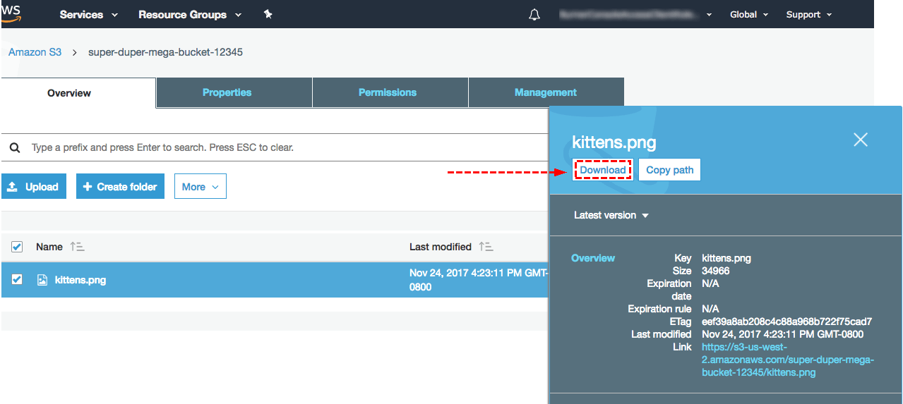Toggle the select-all checkbox in header
Screen dimensions: 903x404
17,247
